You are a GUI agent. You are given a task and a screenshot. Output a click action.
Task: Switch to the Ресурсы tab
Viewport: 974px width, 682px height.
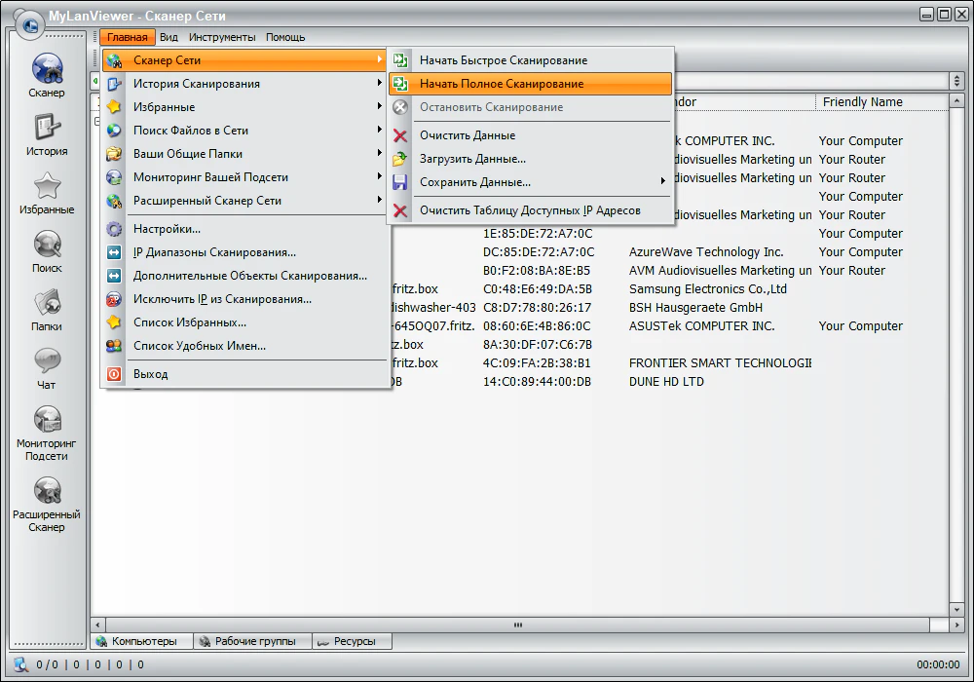pyautogui.click(x=353, y=641)
